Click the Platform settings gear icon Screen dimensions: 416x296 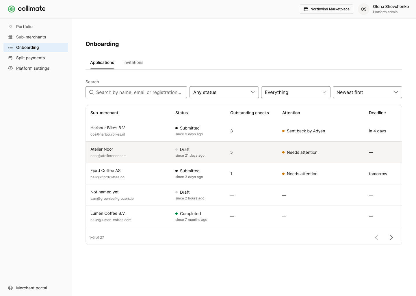pos(10,68)
